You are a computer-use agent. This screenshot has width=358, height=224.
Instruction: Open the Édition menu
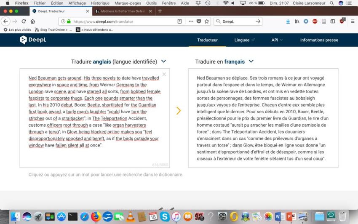pos(57,3)
